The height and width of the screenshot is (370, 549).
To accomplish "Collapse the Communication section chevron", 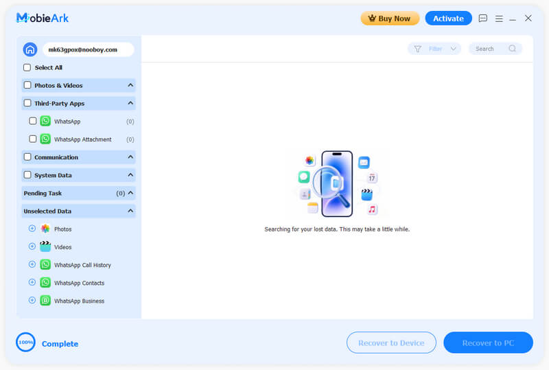I will pos(130,157).
